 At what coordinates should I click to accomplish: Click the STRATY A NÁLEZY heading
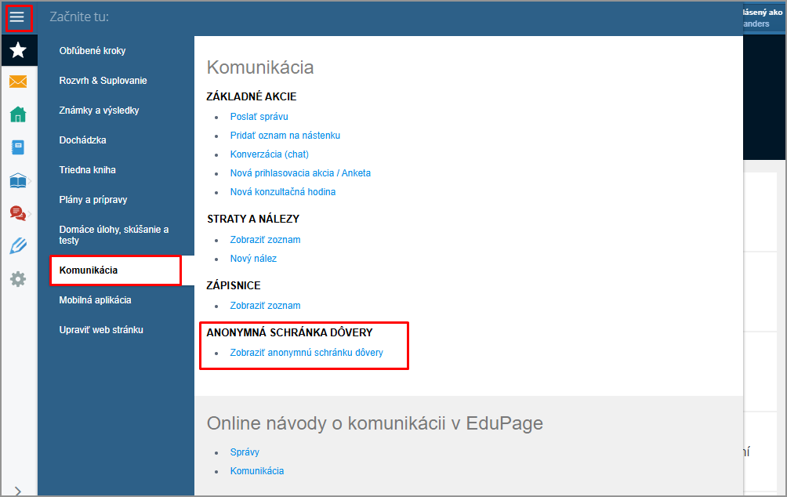click(253, 219)
